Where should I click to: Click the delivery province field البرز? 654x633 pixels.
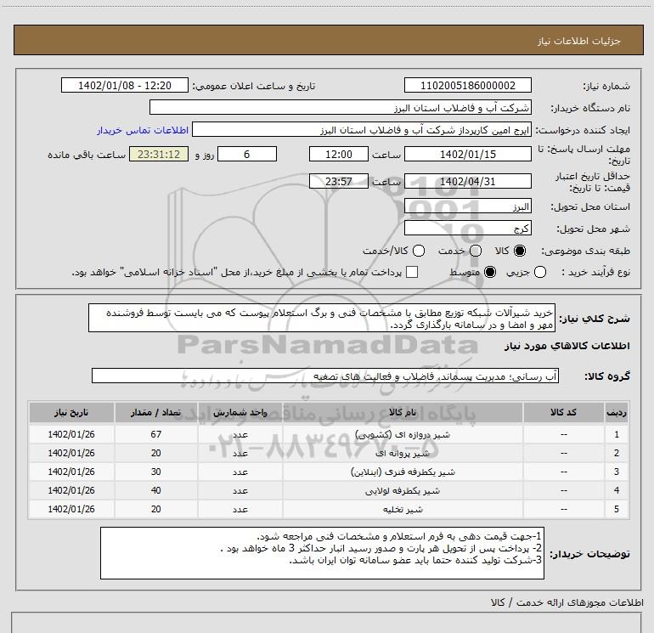(x=467, y=206)
